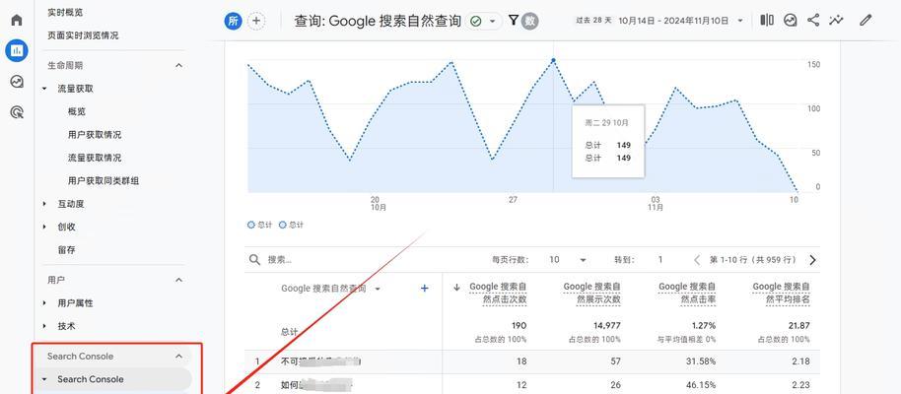Open the 流量获取情况 report
The width and height of the screenshot is (901, 394).
[x=95, y=158]
